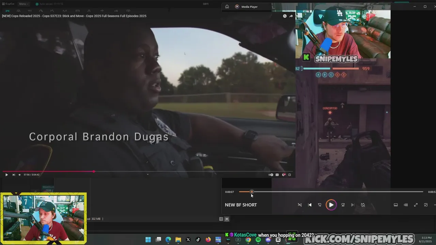Toggle repeat mode in Media Player
The width and height of the screenshot is (436, 245).
coord(363,205)
